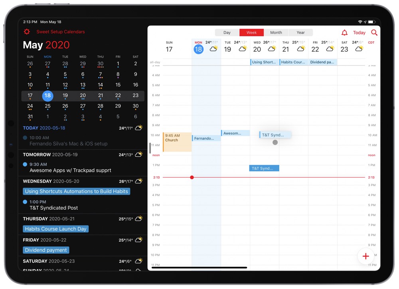Tap weather icon beside Tomorrow forecast
The width and height of the screenshot is (399, 289).
click(x=139, y=155)
